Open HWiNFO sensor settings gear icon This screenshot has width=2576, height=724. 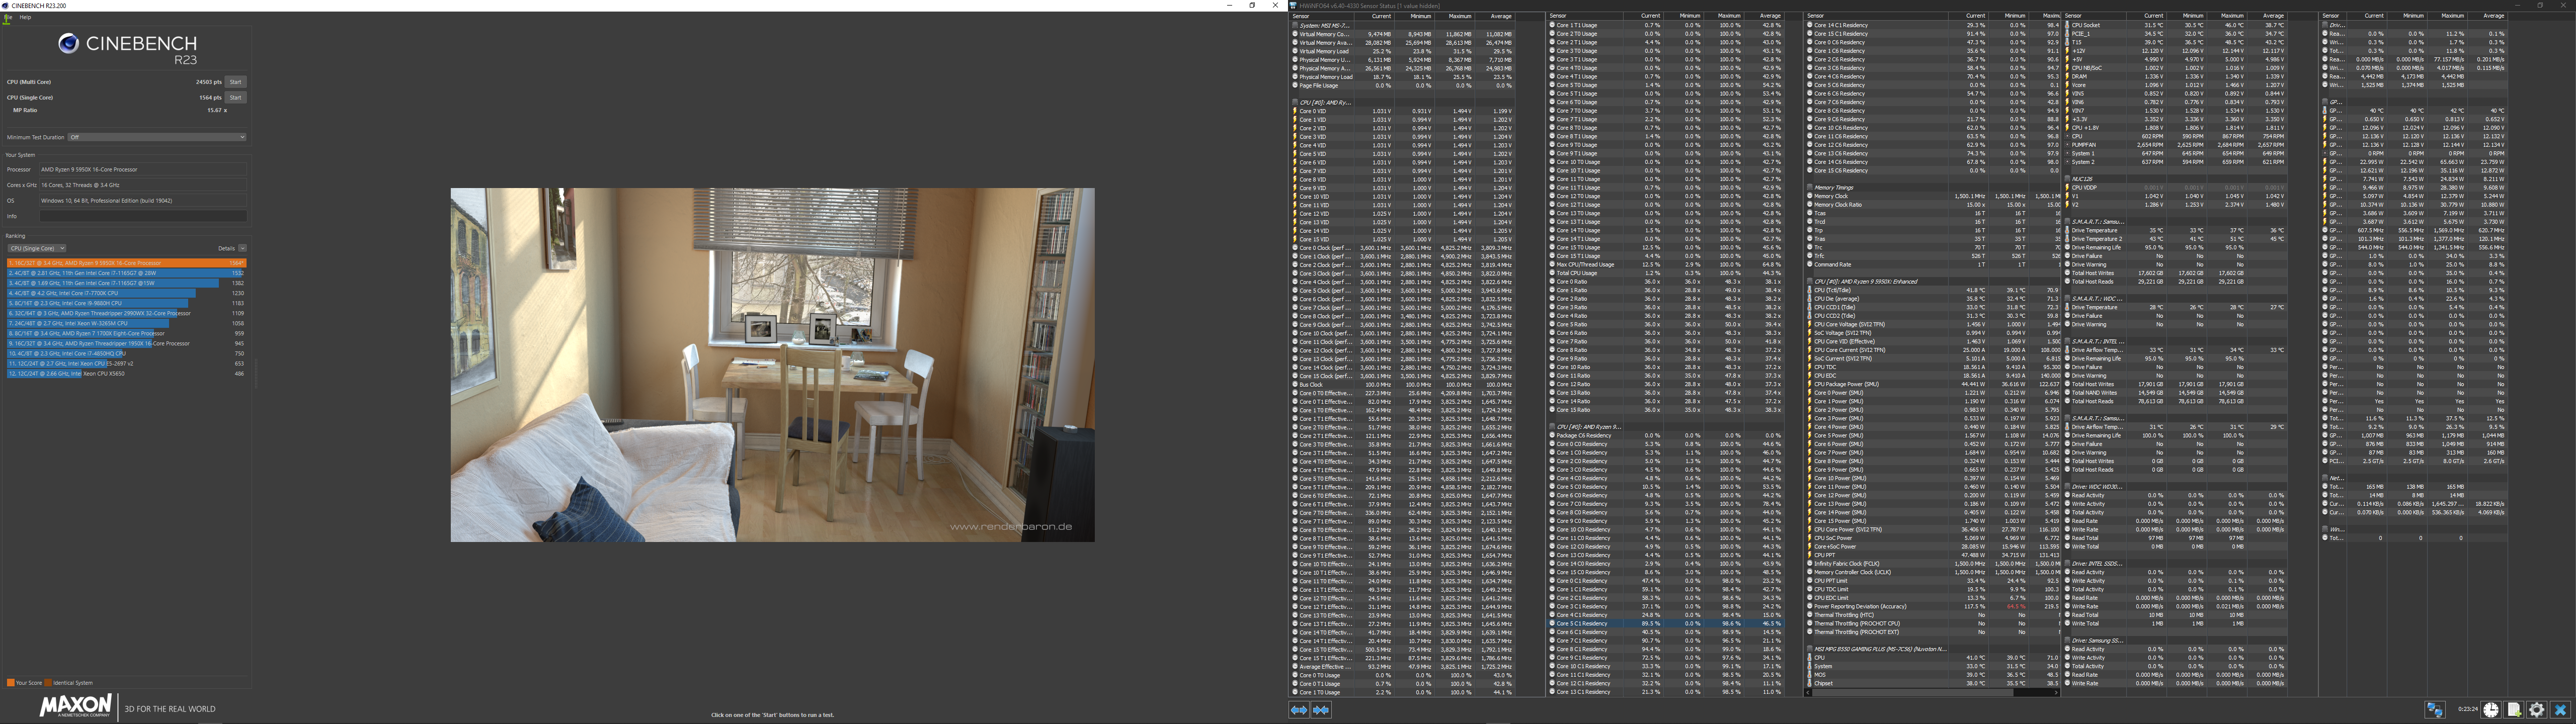coord(2537,709)
